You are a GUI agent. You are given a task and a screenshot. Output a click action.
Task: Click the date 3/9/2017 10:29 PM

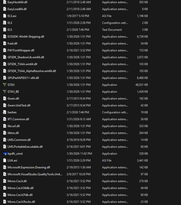(x=78, y=174)
